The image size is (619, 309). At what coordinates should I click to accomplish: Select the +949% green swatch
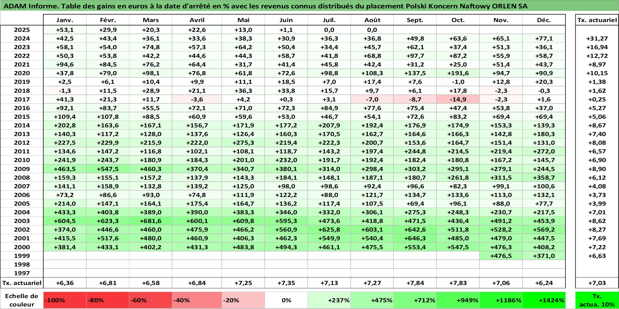click(x=458, y=300)
